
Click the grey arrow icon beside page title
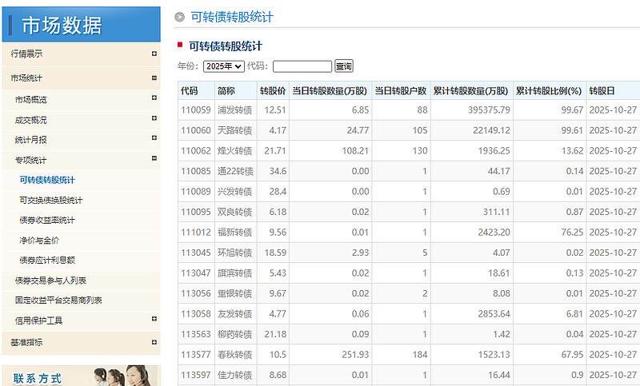[x=179, y=17]
